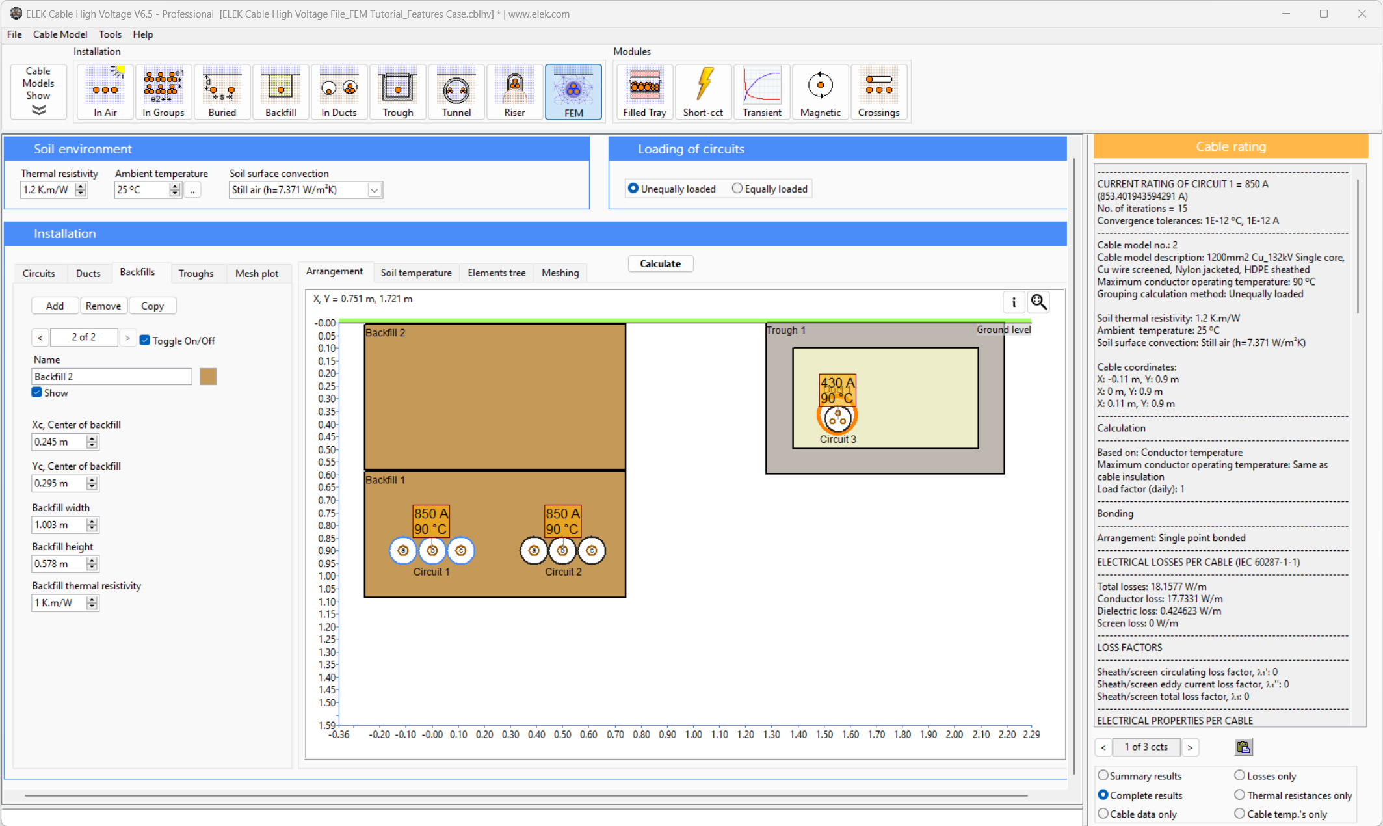This screenshot has height=826, width=1383.
Task: Open the Crossings module
Action: click(x=878, y=92)
